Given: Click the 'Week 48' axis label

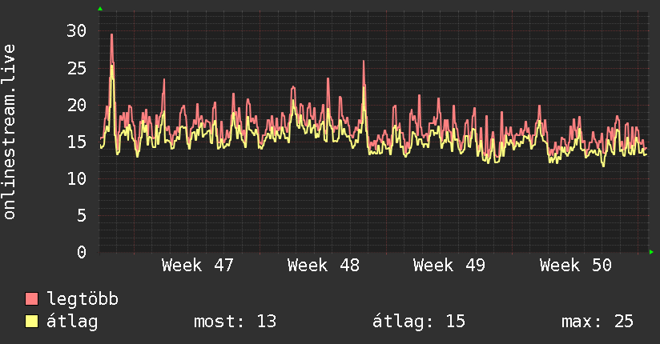Looking at the screenshot, I should click(324, 266).
